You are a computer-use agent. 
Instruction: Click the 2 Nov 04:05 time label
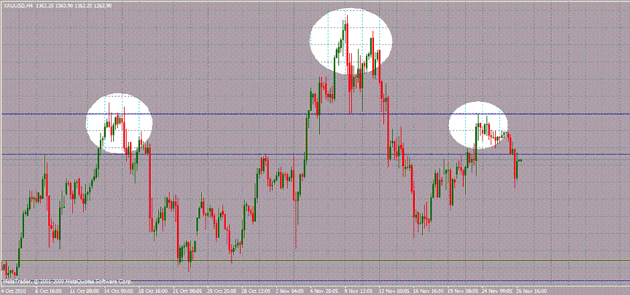[292, 292]
